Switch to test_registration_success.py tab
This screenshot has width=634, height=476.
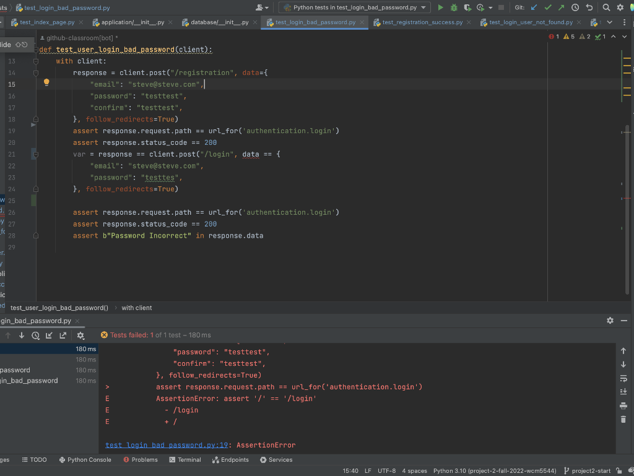pyautogui.click(x=422, y=22)
